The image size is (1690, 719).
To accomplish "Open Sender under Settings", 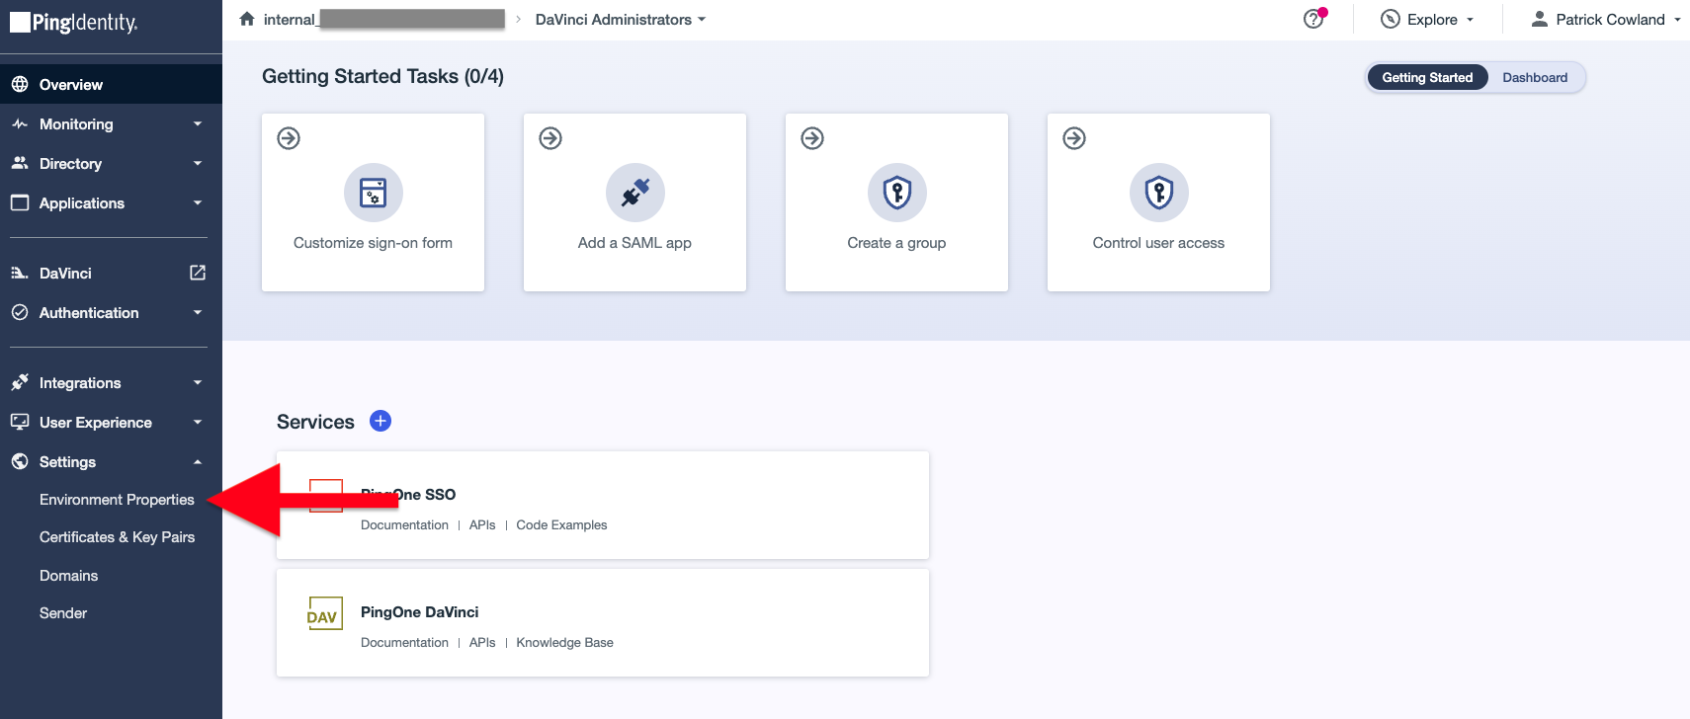I will [63, 613].
